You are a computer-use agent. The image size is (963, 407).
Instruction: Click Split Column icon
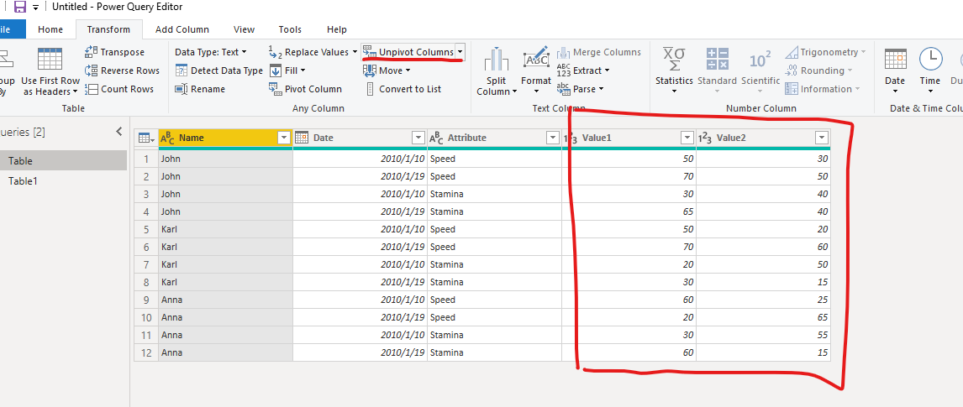496,60
